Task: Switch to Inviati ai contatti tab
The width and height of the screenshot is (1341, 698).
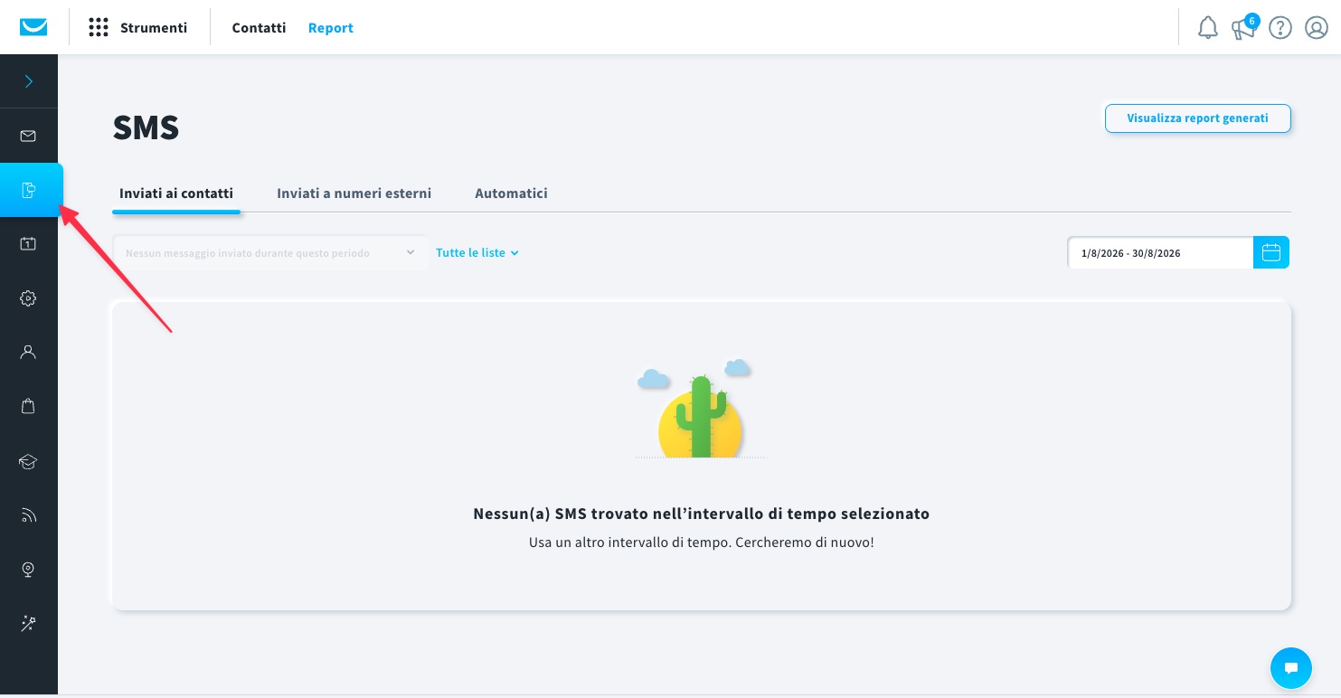Action: click(176, 193)
